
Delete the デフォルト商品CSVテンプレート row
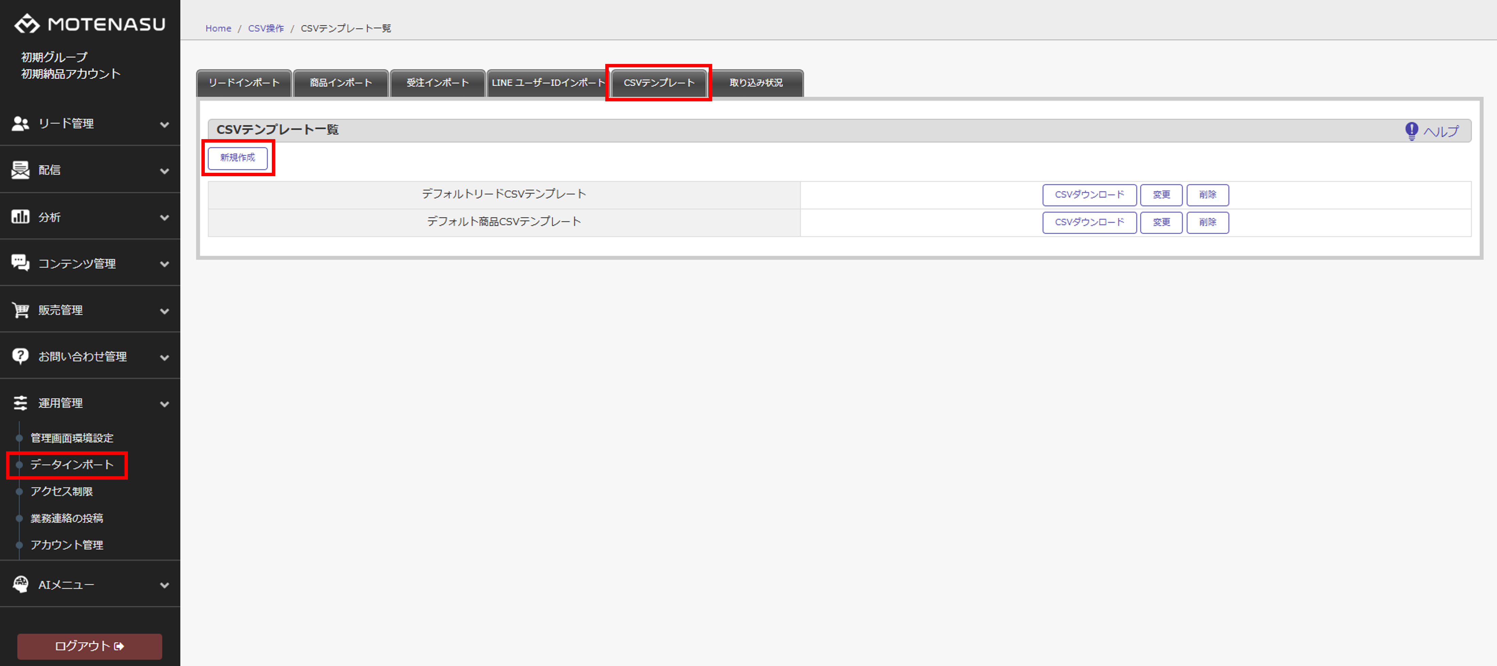[1207, 222]
